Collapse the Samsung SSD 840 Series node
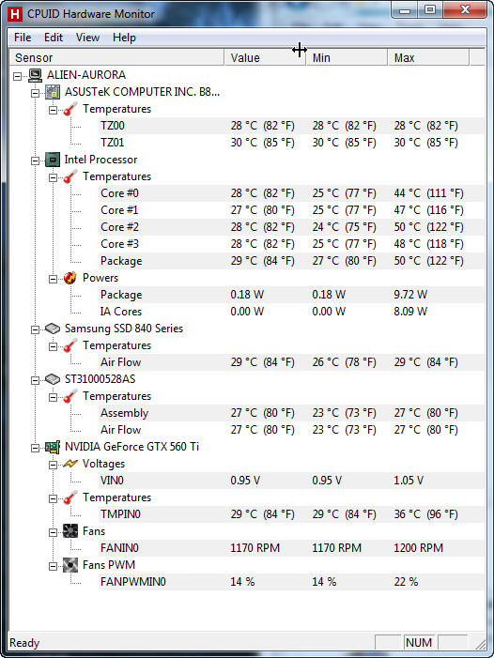 click(36, 329)
